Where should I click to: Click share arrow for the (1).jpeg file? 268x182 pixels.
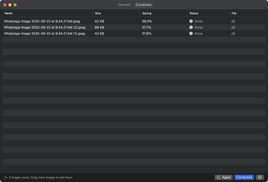pyautogui.click(x=233, y=33)
